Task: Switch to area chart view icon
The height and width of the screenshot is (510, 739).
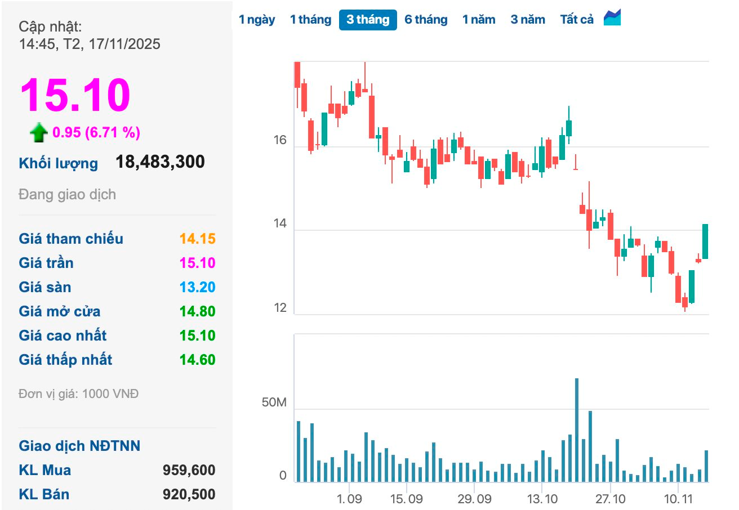Action: pyautogui.click(x=612, y=18)
